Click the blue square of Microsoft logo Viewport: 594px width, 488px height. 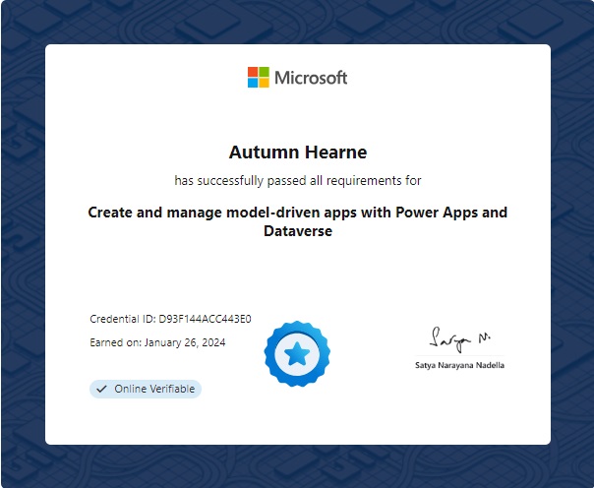253,84
